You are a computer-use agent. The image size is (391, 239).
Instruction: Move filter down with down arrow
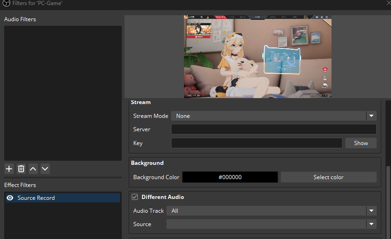pos(45,169)
